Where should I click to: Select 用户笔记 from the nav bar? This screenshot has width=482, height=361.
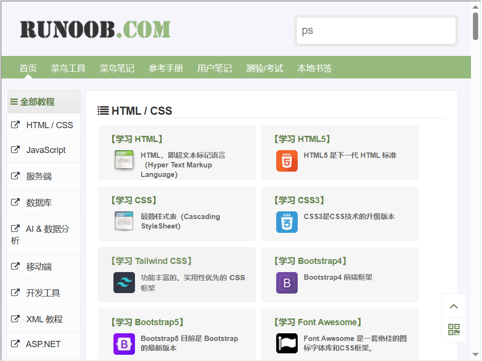214,68
